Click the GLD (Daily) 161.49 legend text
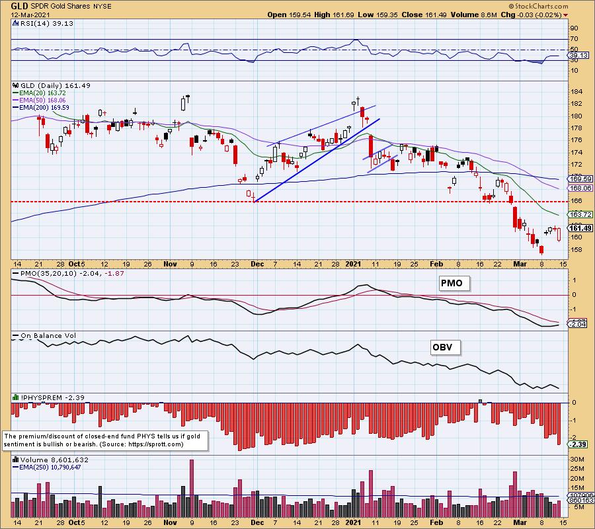The width and height of the screenshot is (595, 529). pos(56,86)
